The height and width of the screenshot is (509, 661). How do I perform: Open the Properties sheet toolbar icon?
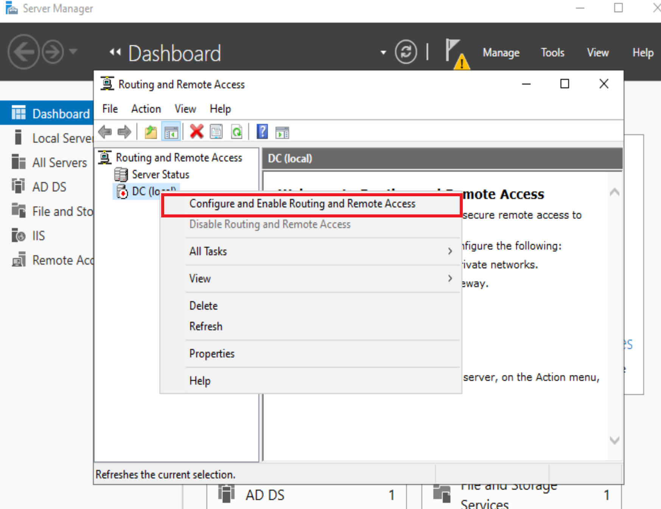(x=216, y=132)
